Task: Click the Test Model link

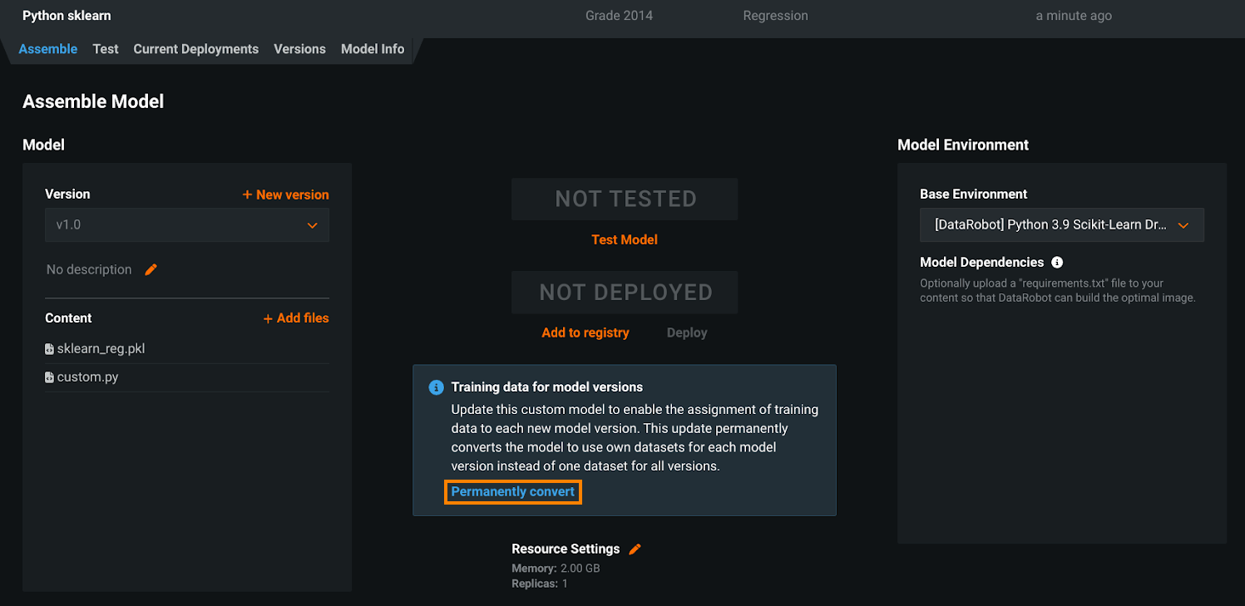Action: [624, 239]
